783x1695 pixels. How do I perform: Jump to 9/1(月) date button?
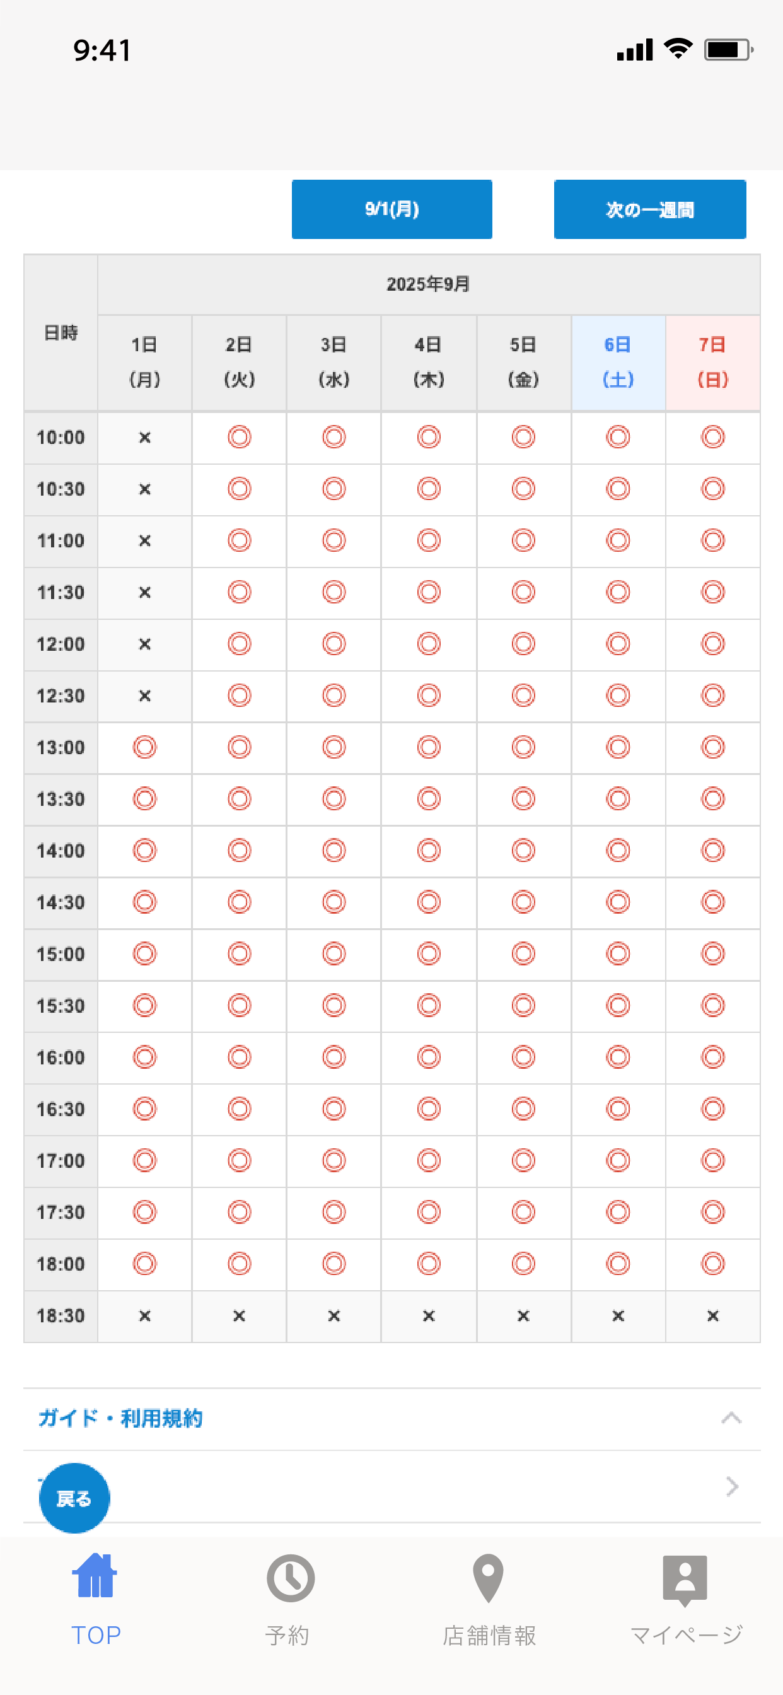[x=391, y=209]
